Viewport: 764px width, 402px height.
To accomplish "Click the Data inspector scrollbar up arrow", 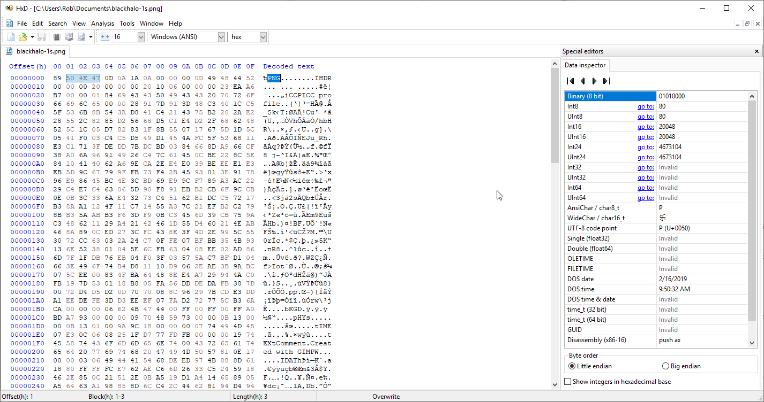I will tap(752, 96).
